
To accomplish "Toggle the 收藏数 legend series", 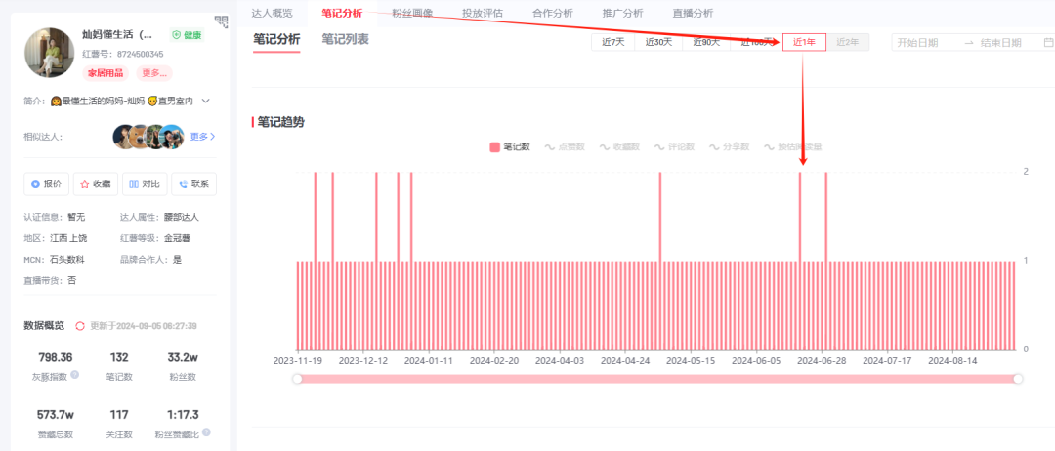I will 619,146.
